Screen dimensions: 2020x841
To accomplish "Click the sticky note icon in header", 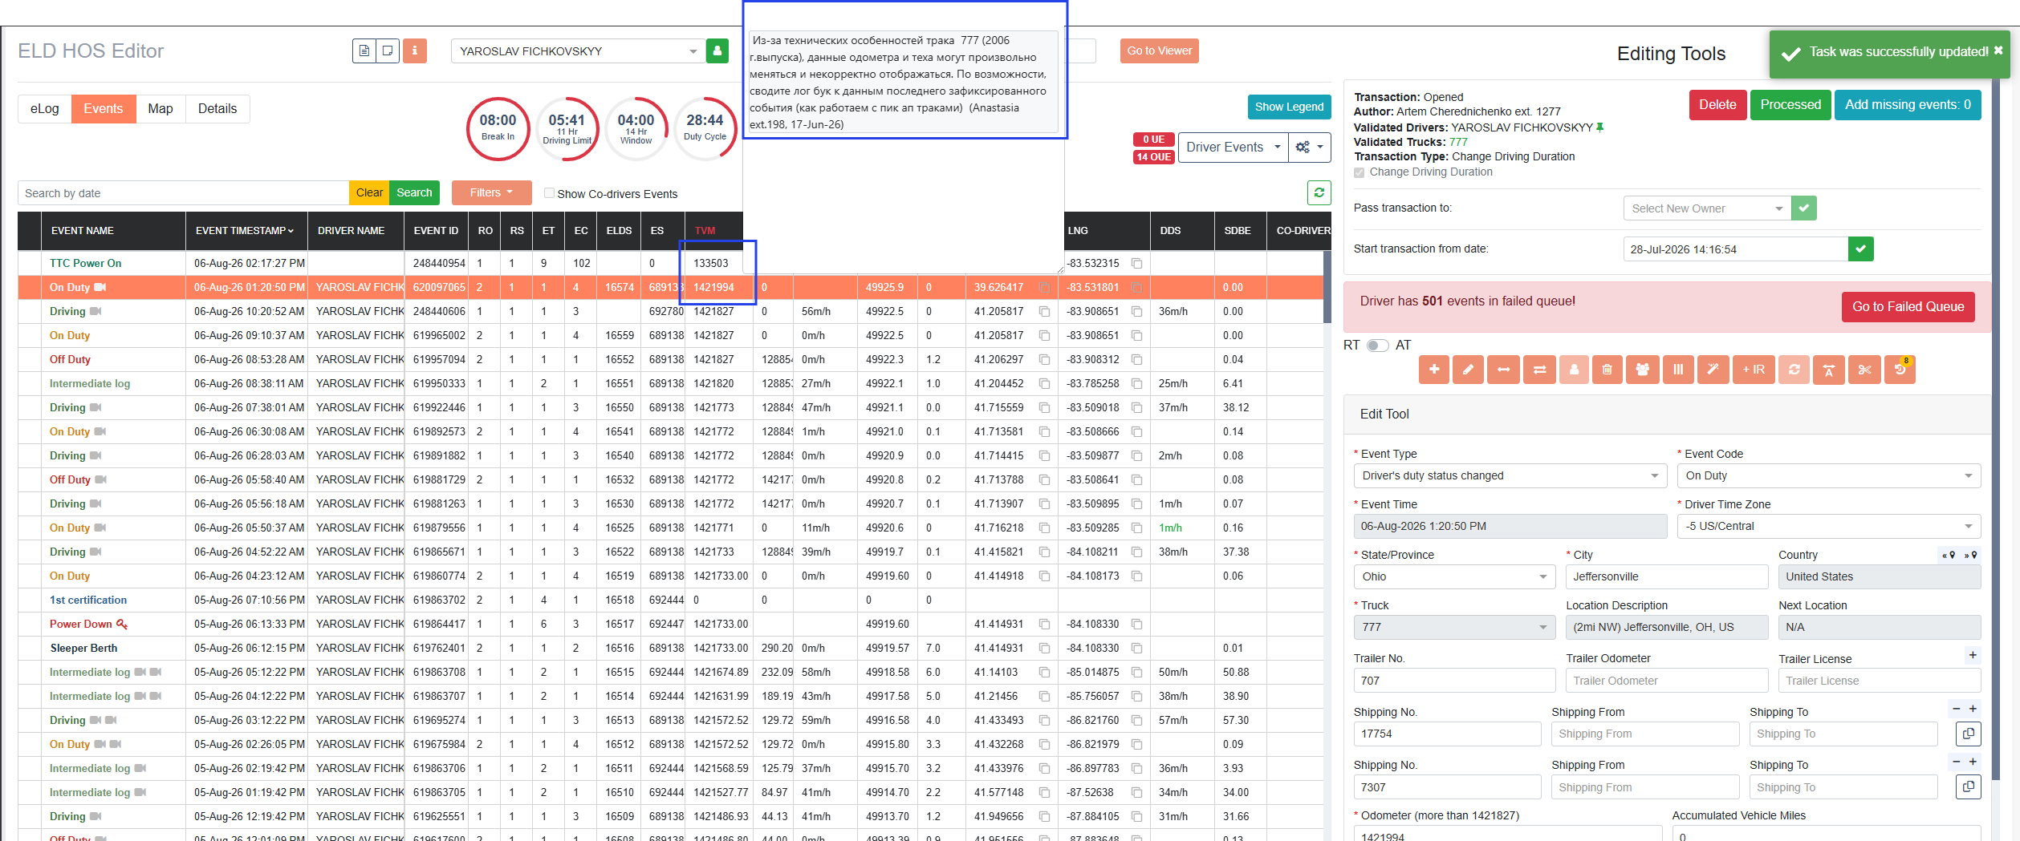I will [x=388, y=51].
